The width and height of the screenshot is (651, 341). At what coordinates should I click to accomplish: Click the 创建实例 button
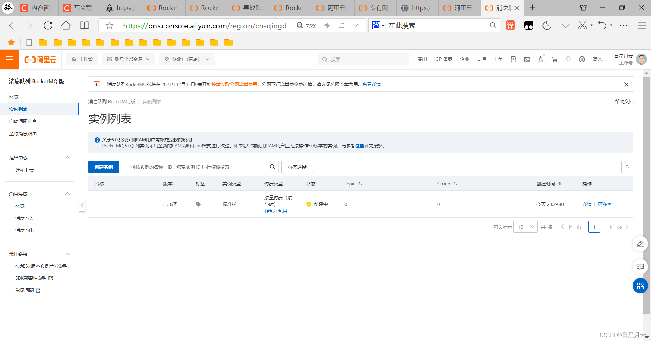point(104,167)
